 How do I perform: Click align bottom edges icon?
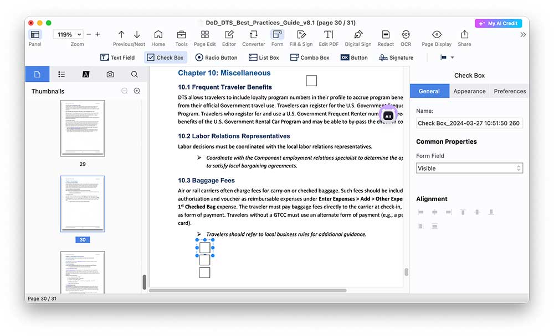point(491,212)
